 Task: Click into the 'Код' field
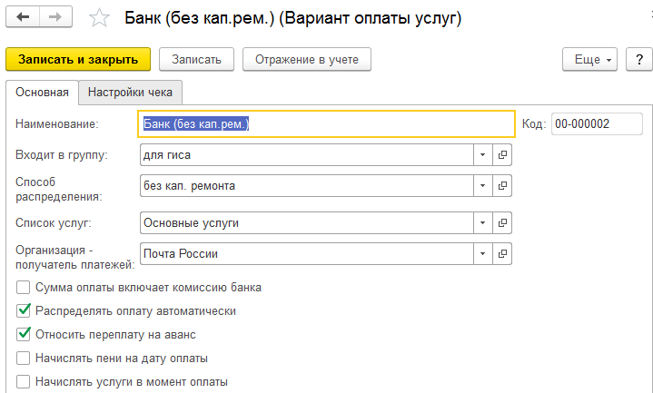[596, 124]
